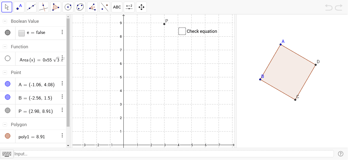
Task: Select vertex D of the square
Action: 316,65
